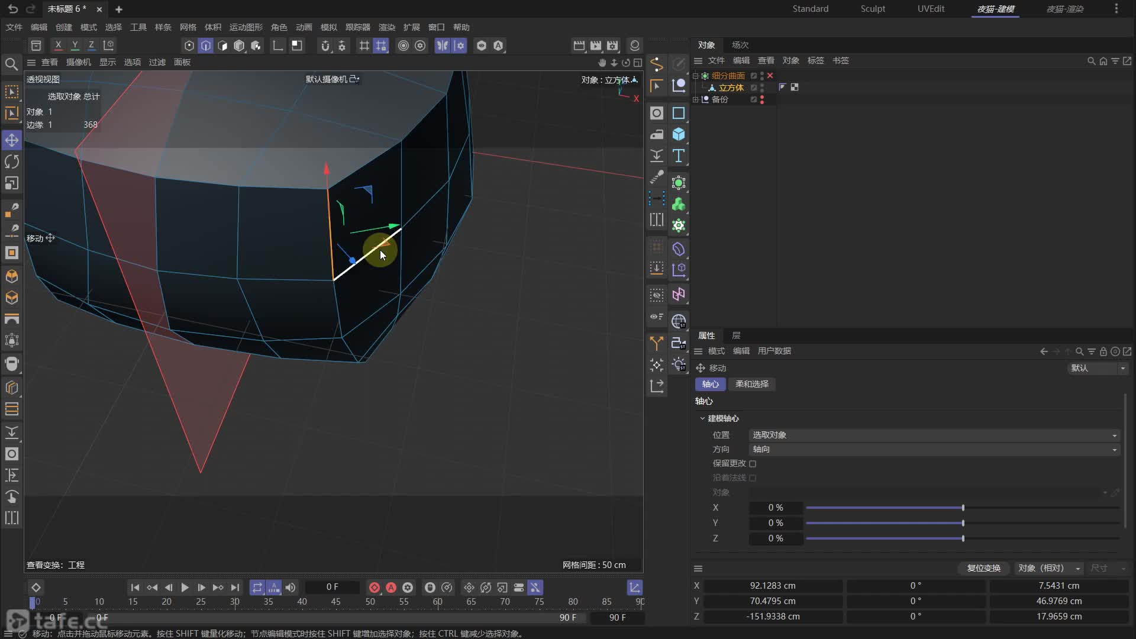Open the layout options three-dot menu

[1116, 9]
